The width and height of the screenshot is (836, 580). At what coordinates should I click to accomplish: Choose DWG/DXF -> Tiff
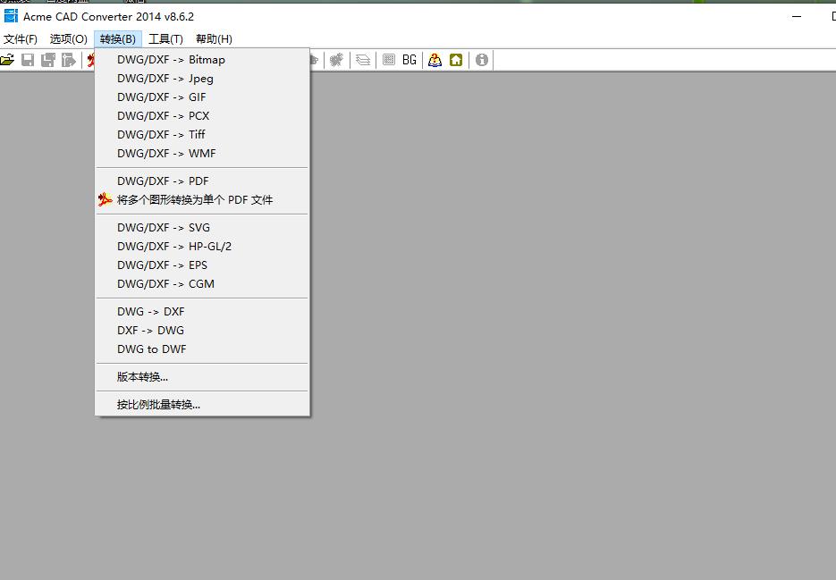202,134
